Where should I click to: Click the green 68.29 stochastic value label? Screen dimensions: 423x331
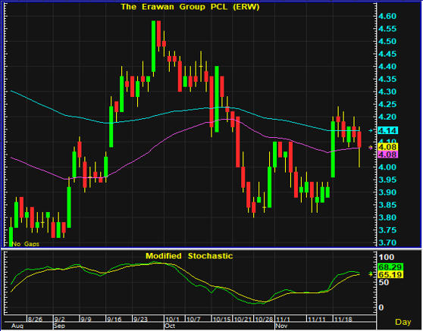point(390,267)
